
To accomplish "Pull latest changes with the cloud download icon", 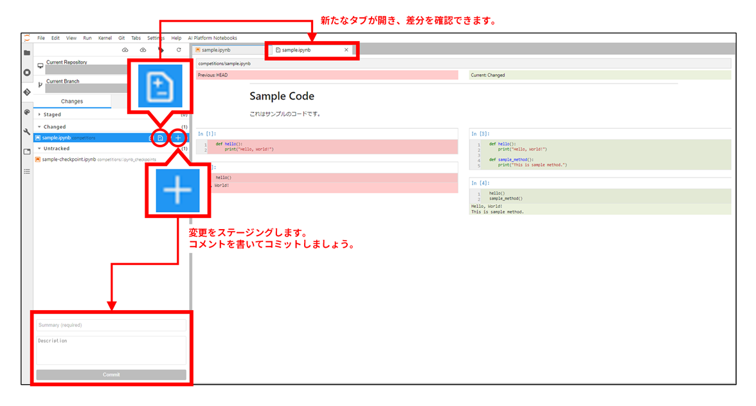I will (x=126, y=50).
